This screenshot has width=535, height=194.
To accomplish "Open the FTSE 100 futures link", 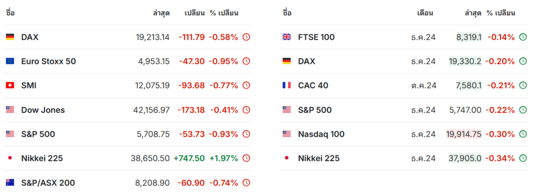I will [316, 37].
